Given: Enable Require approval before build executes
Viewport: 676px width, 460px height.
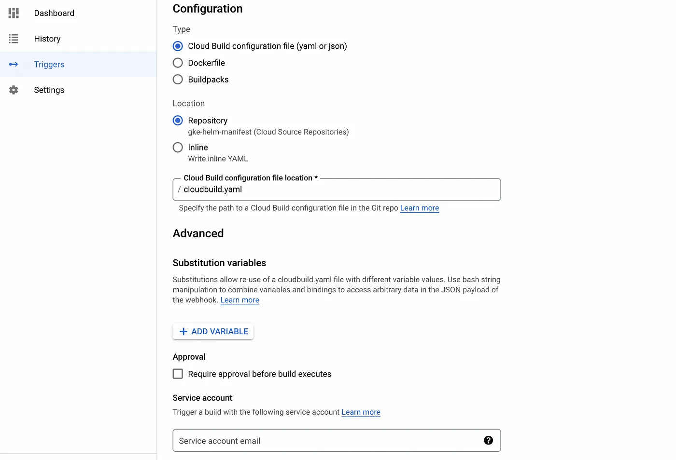Looking at the screenshot, I should [178, 374].
